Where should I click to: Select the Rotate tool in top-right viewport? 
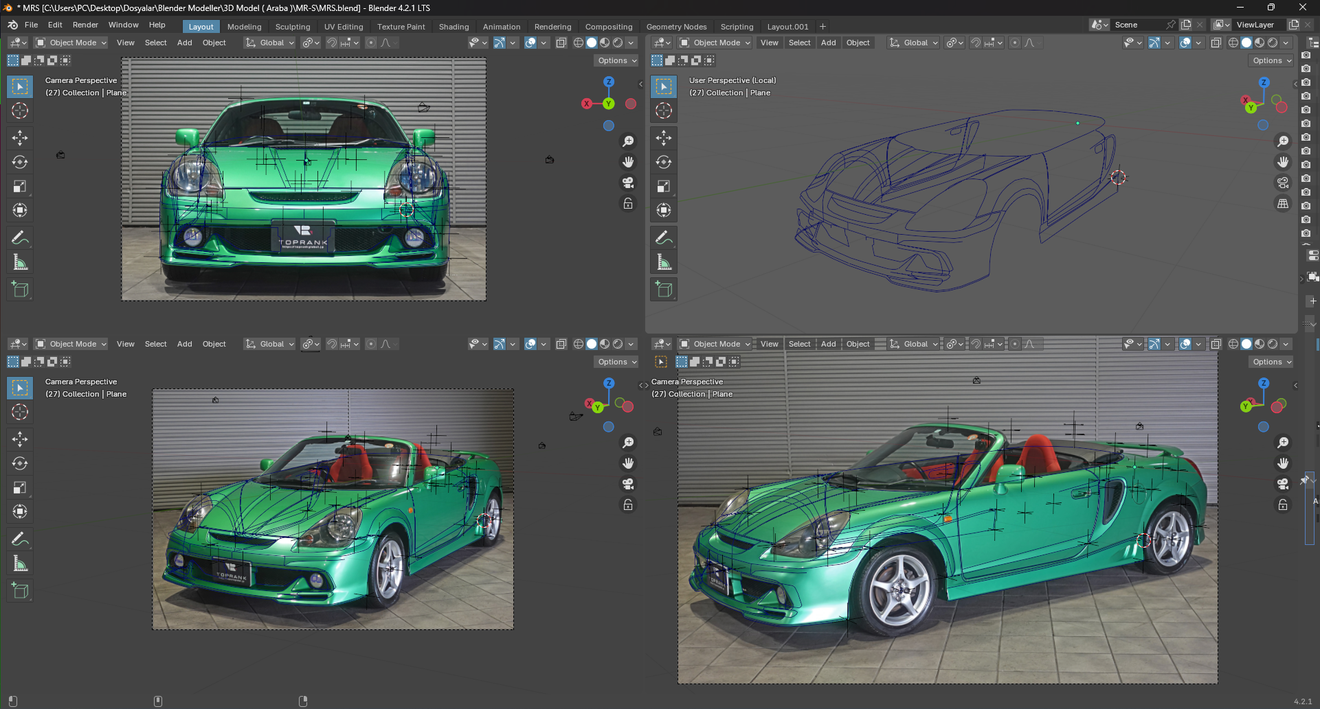[x=664, y=162]
